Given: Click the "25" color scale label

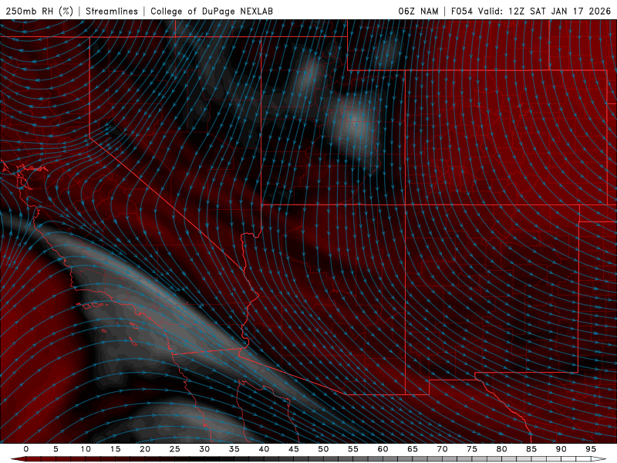Looking at the screenshot, I should (175, 449).
